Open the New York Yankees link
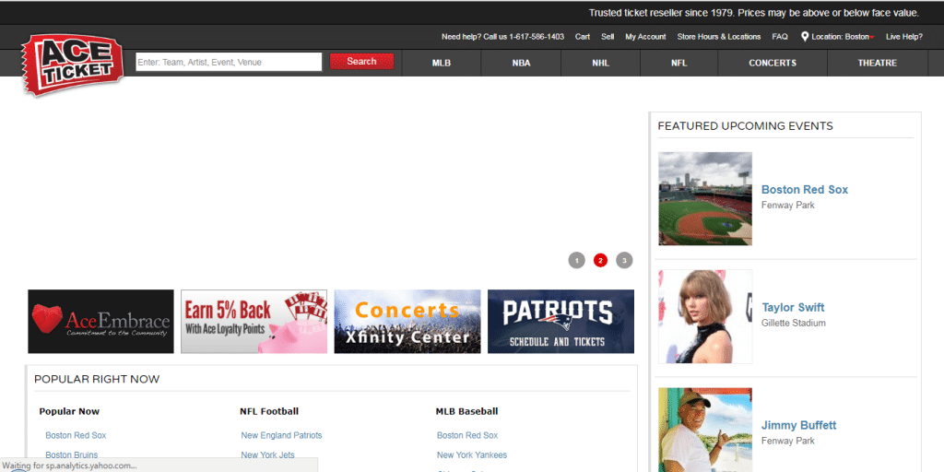This screenshot has width=944, height=472. 472,455
